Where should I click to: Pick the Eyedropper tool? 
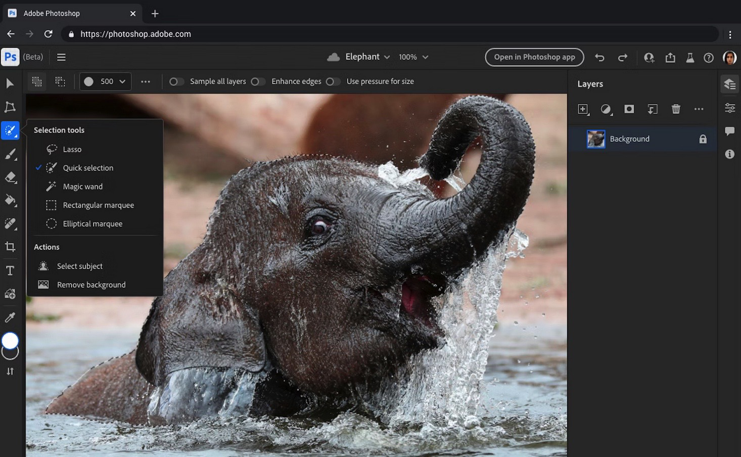[x=10, y=317]
